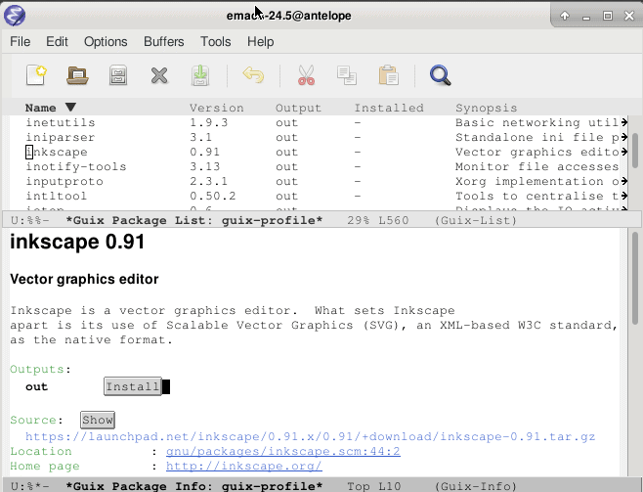This screenshot has height=492, width=643.
Task: Paste with the clipboard icon
Action: pyautogui.click(x=388, y=75)
